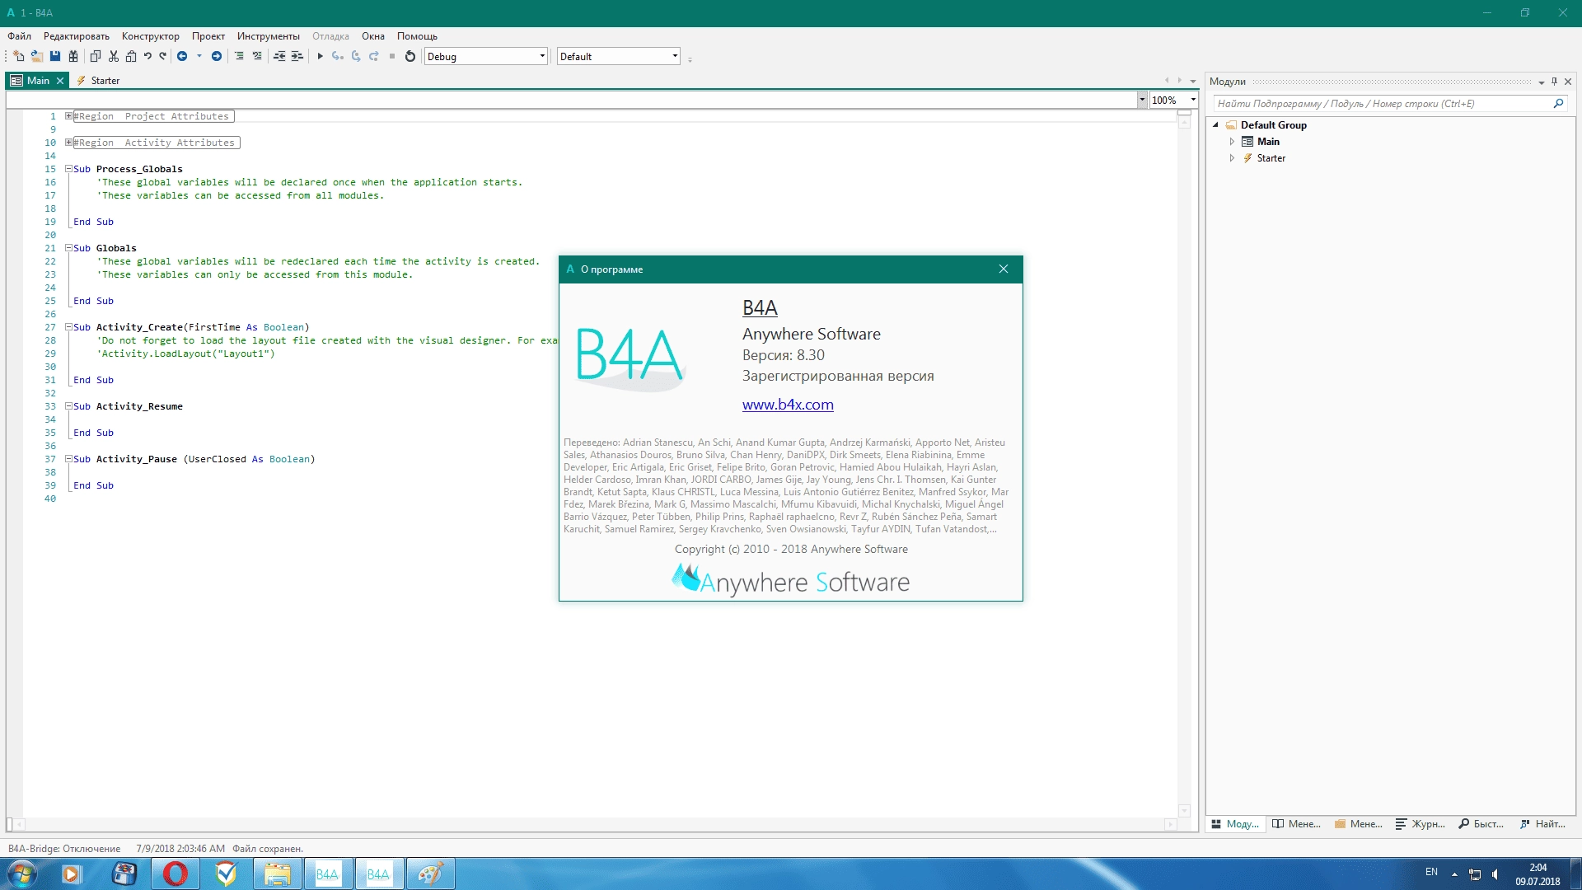
Task: Close the О программе dialog
Action: [1004, 269]
